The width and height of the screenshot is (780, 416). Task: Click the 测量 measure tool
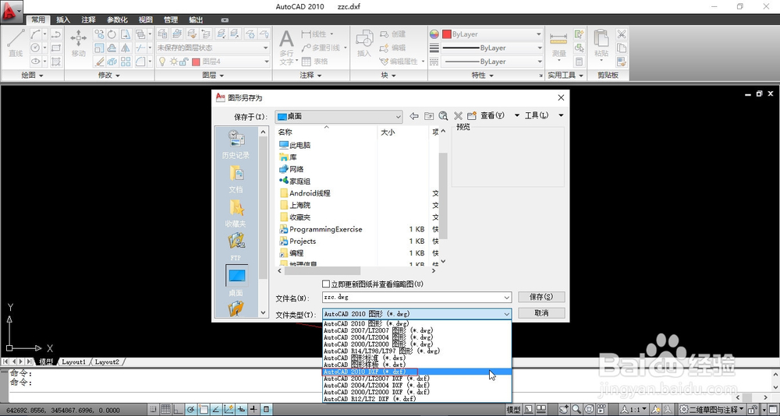558,44
